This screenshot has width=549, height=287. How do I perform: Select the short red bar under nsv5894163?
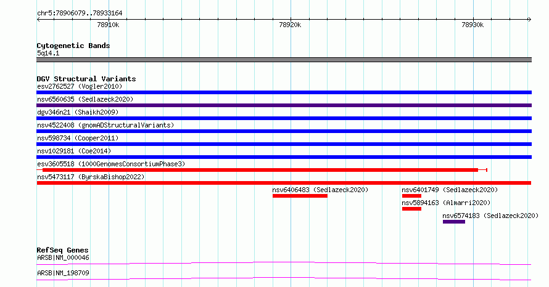pos(411,209)
